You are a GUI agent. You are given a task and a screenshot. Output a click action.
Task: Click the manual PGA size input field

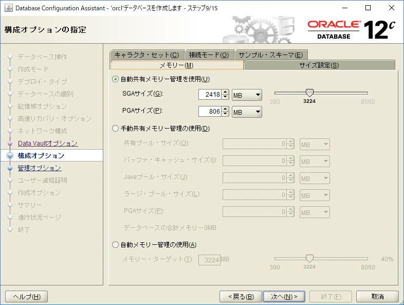click(x=255, y=212)
